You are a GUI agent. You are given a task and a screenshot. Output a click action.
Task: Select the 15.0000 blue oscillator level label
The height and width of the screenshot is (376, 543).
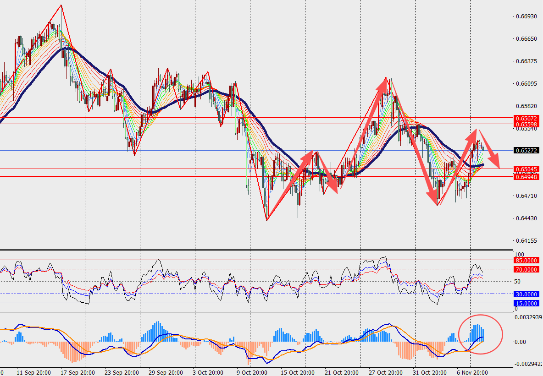[526, 303]
